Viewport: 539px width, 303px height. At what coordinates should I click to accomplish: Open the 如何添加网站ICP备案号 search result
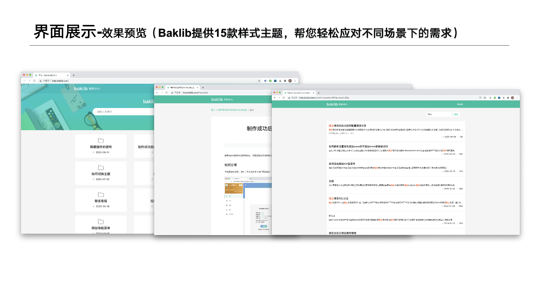pyautogui.click(x=342, y=164)
